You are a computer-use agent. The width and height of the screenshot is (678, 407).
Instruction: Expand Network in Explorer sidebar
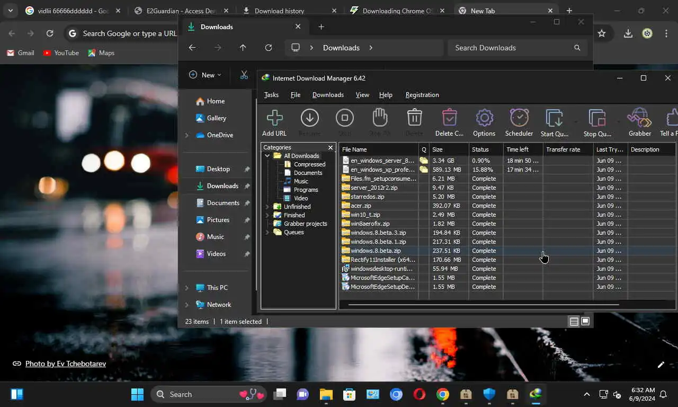click(x=186, y=305)
